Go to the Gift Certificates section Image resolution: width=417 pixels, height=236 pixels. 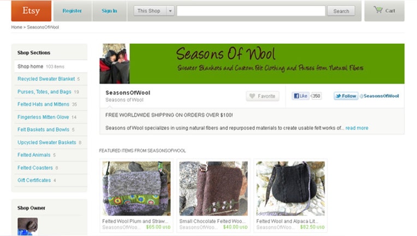tap(34, 180)
